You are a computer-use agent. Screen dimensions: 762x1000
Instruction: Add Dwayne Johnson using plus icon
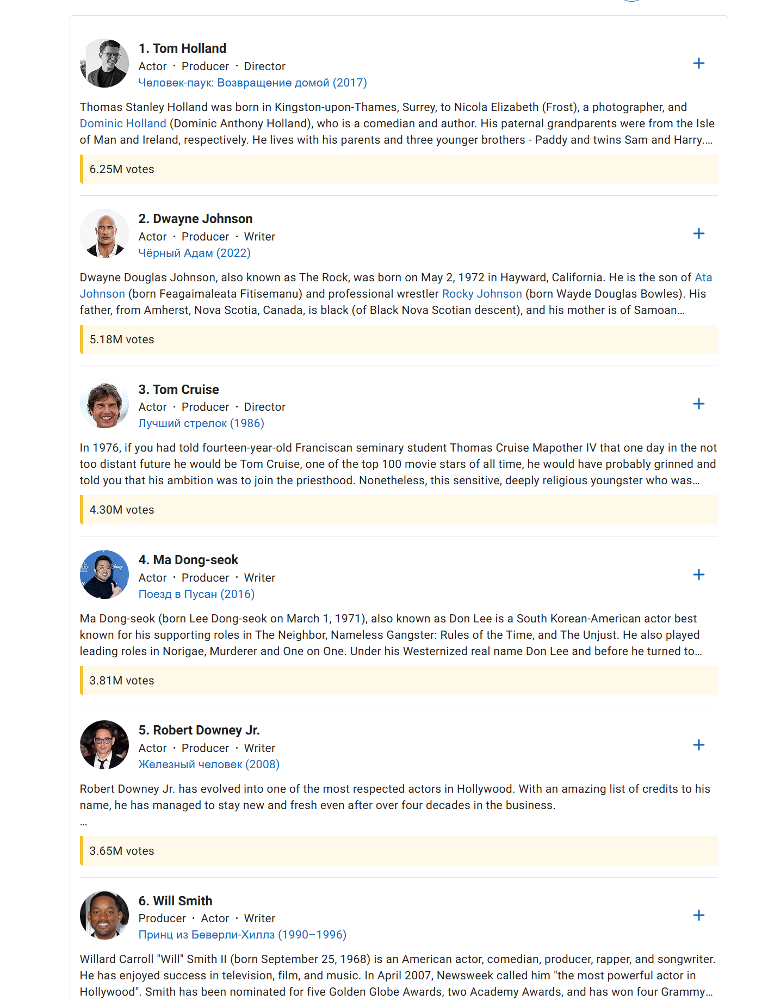pyautogui.click(x=698, y=233)
